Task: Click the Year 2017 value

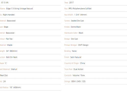Action: pos(71,2)
